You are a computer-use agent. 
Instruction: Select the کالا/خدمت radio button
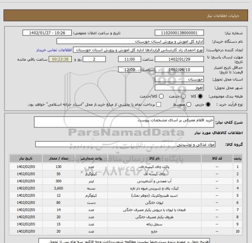(161, 96)
